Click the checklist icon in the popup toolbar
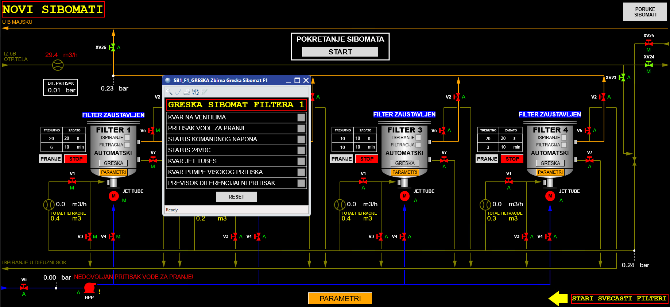Image resolution: width=670 pixels, height=307 pixels. pyautogui.click(x=204, y=92)
